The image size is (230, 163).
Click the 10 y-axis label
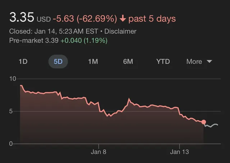[x=13, y=78]
